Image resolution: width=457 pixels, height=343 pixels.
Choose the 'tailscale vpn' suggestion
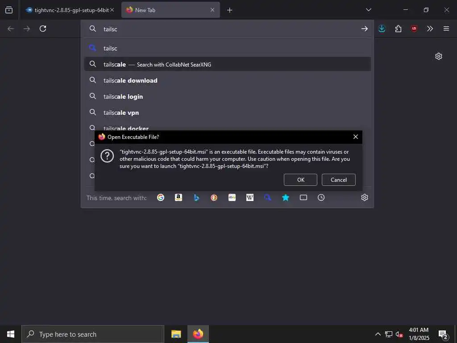(227, 113)
